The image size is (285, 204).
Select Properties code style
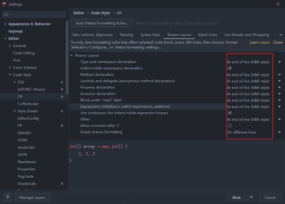tap(26, 169)
